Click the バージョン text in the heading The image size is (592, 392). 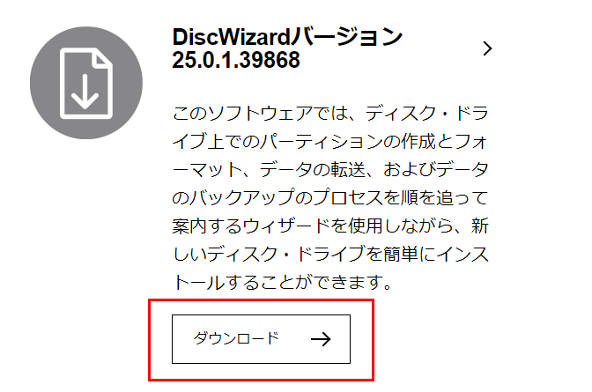[x=346, y=37]
